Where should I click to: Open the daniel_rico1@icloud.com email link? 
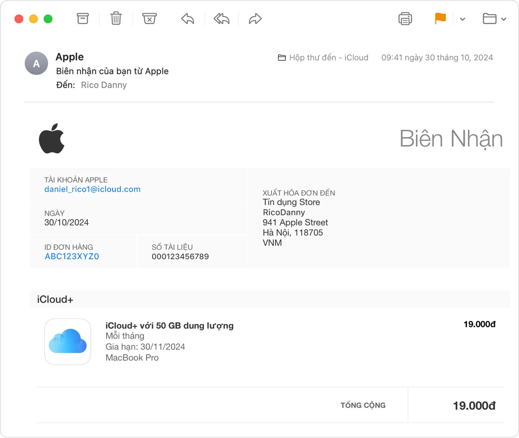point(92,189)
